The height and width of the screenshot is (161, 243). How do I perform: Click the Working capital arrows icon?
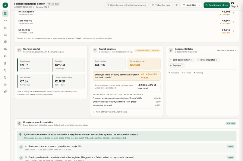(19, 50)
